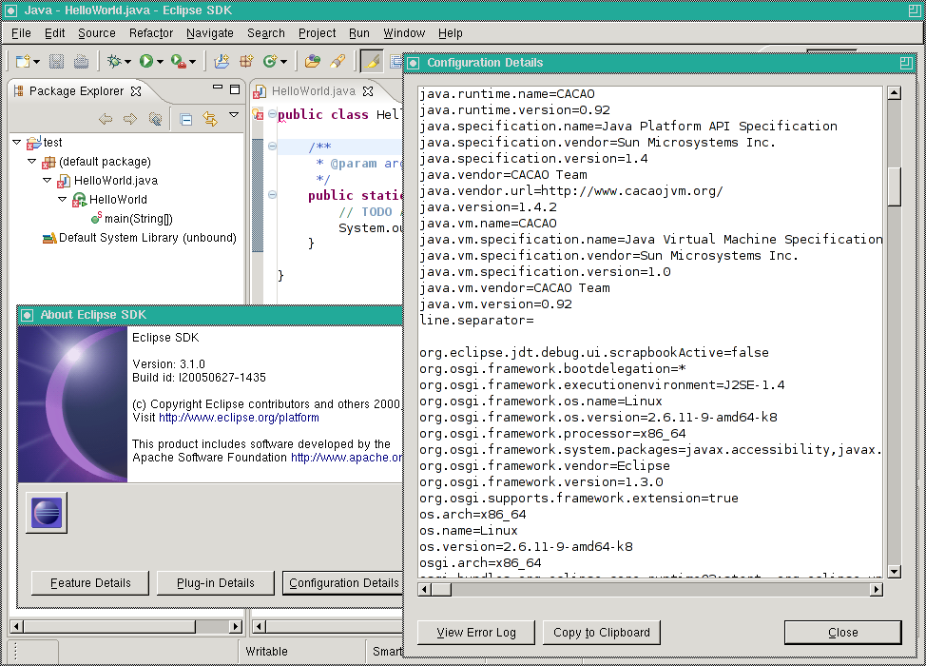Open the Debug dropdown arrow
The image size is (926, 666).
point(127,62)
